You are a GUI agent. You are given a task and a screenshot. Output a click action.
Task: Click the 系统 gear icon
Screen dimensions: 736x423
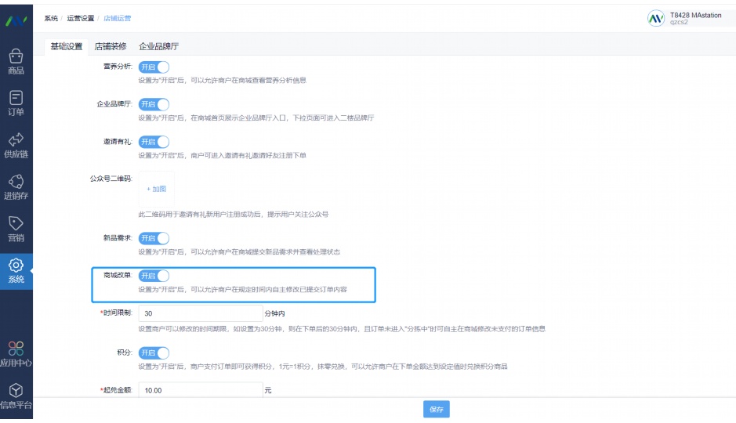(16, 266)
